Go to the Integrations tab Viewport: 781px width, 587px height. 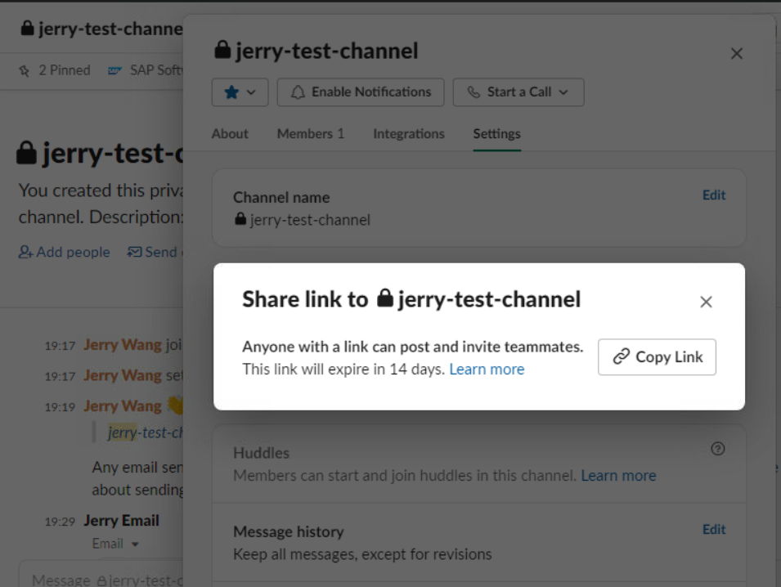[x=408, y=133]
